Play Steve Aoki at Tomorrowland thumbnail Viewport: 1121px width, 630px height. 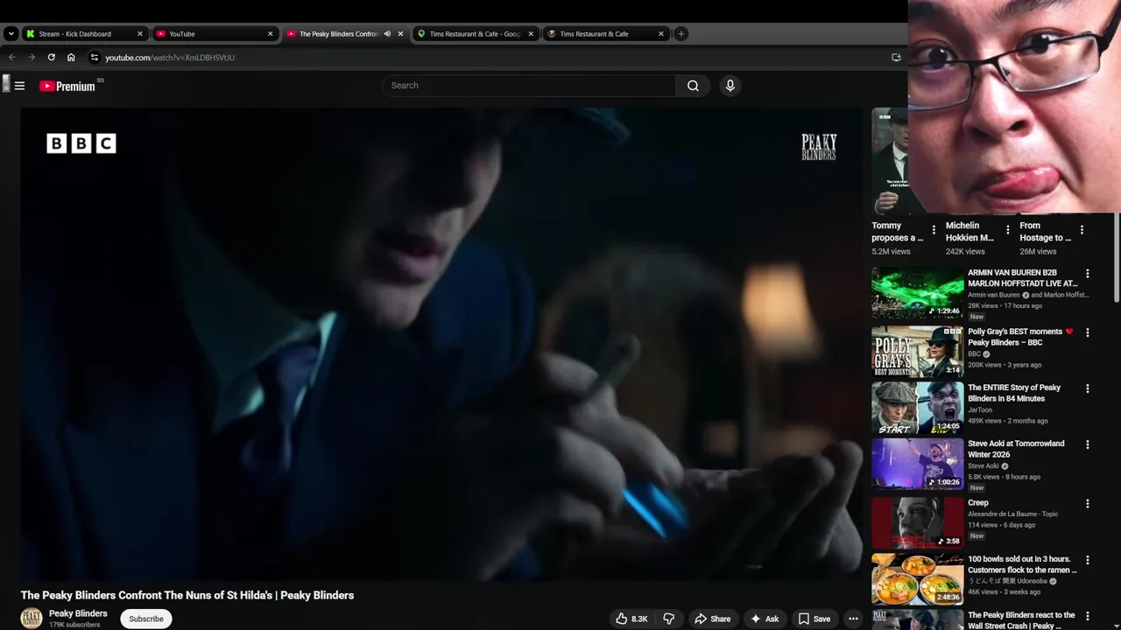pyautogui.click(x=917, y=464)
